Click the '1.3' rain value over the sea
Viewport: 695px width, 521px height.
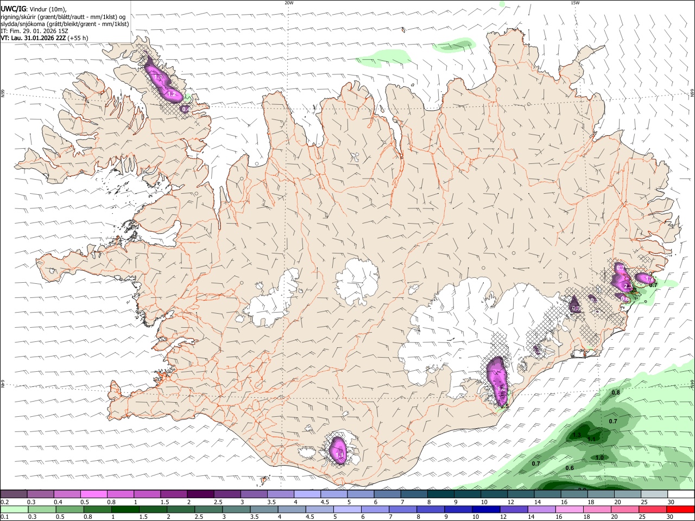click(577, 435)
